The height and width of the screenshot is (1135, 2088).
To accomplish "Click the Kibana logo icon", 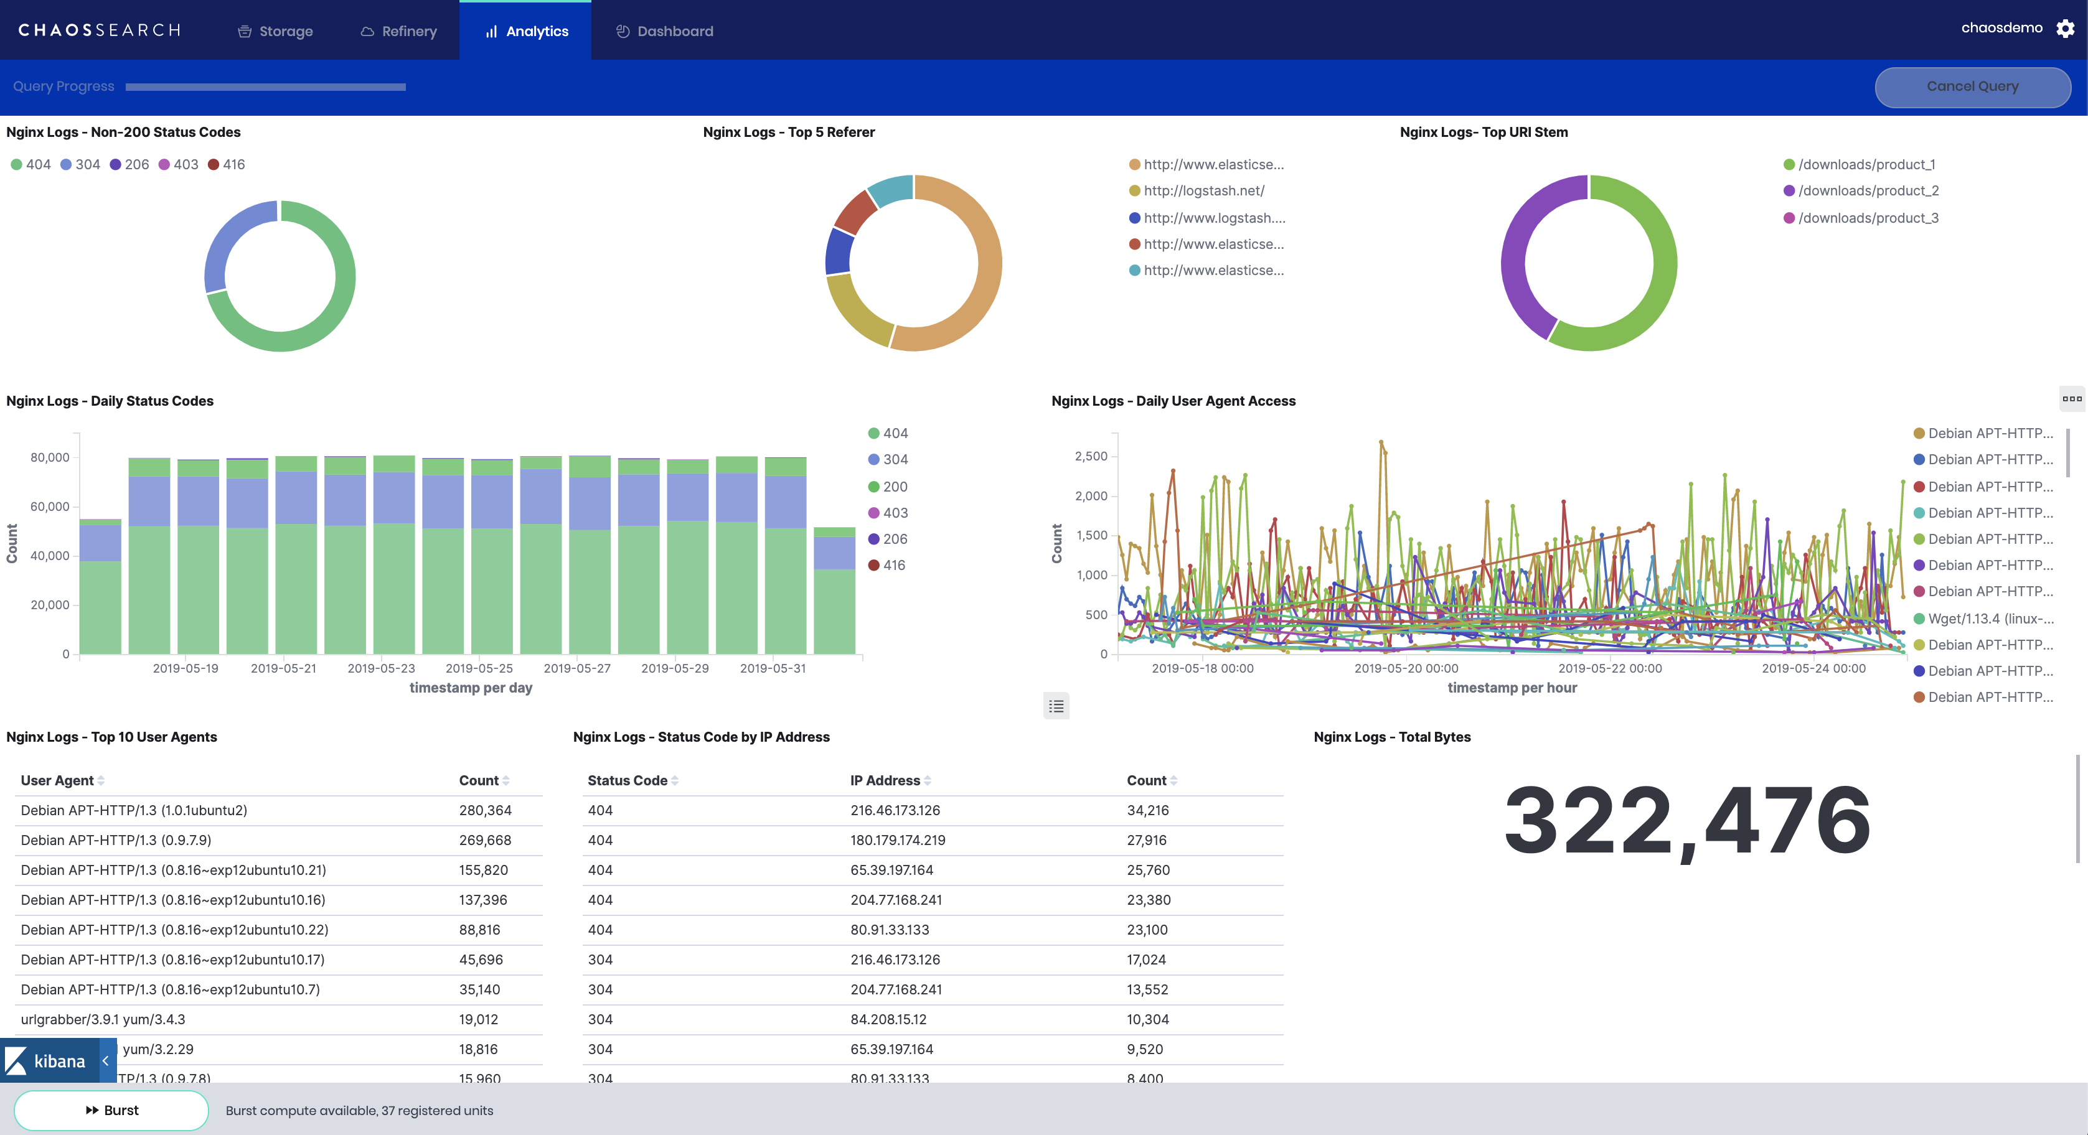I will (x=16, y=1062).
